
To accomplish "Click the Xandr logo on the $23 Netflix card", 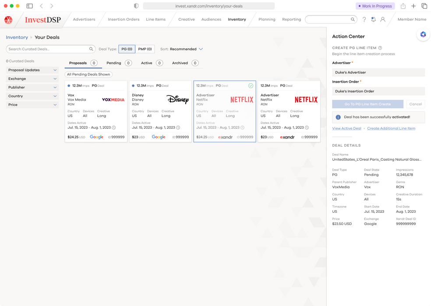I will tap(287, 137).
